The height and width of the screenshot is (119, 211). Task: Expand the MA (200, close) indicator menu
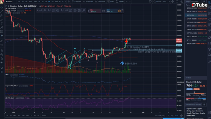pos(15,9)
